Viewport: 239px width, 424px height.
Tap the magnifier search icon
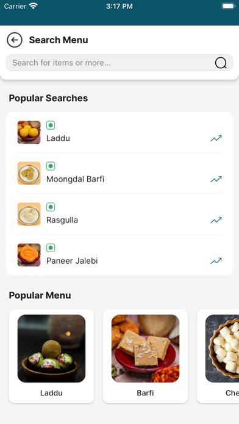(221, 63)
